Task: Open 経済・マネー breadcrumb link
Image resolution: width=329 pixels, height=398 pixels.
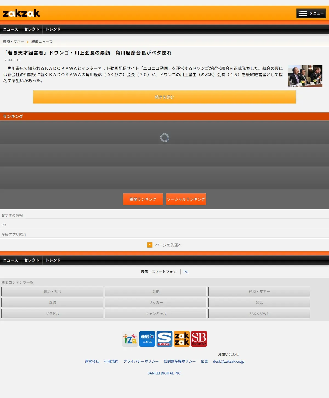Action: pos(13,42)
